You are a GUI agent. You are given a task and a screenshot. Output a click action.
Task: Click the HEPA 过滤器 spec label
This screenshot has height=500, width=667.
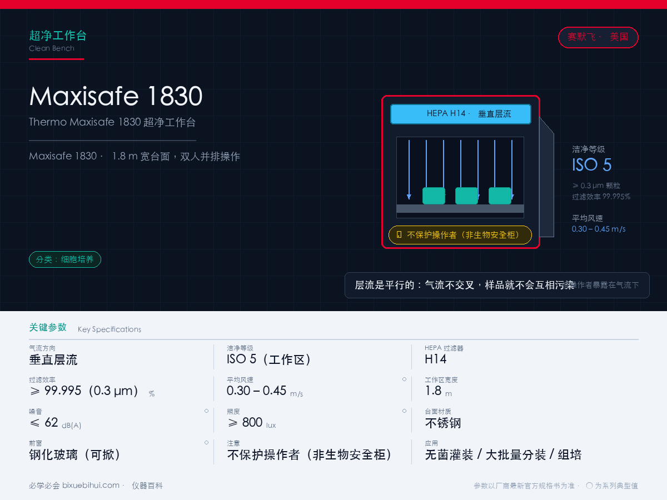pyautogui.click(x=444, y=348)
